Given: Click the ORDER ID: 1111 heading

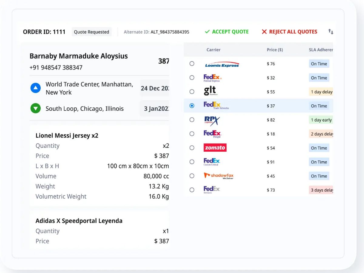Looking at the screenshot, I should point(44,32).
